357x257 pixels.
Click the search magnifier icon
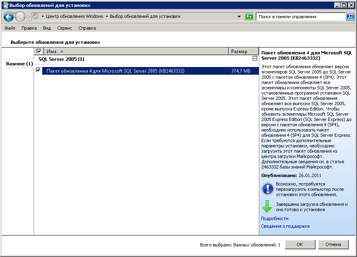350,17
